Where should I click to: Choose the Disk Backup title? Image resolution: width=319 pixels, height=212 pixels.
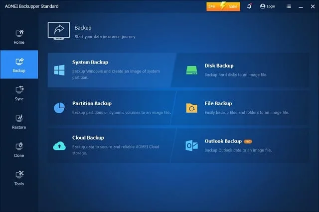point(219,66)
